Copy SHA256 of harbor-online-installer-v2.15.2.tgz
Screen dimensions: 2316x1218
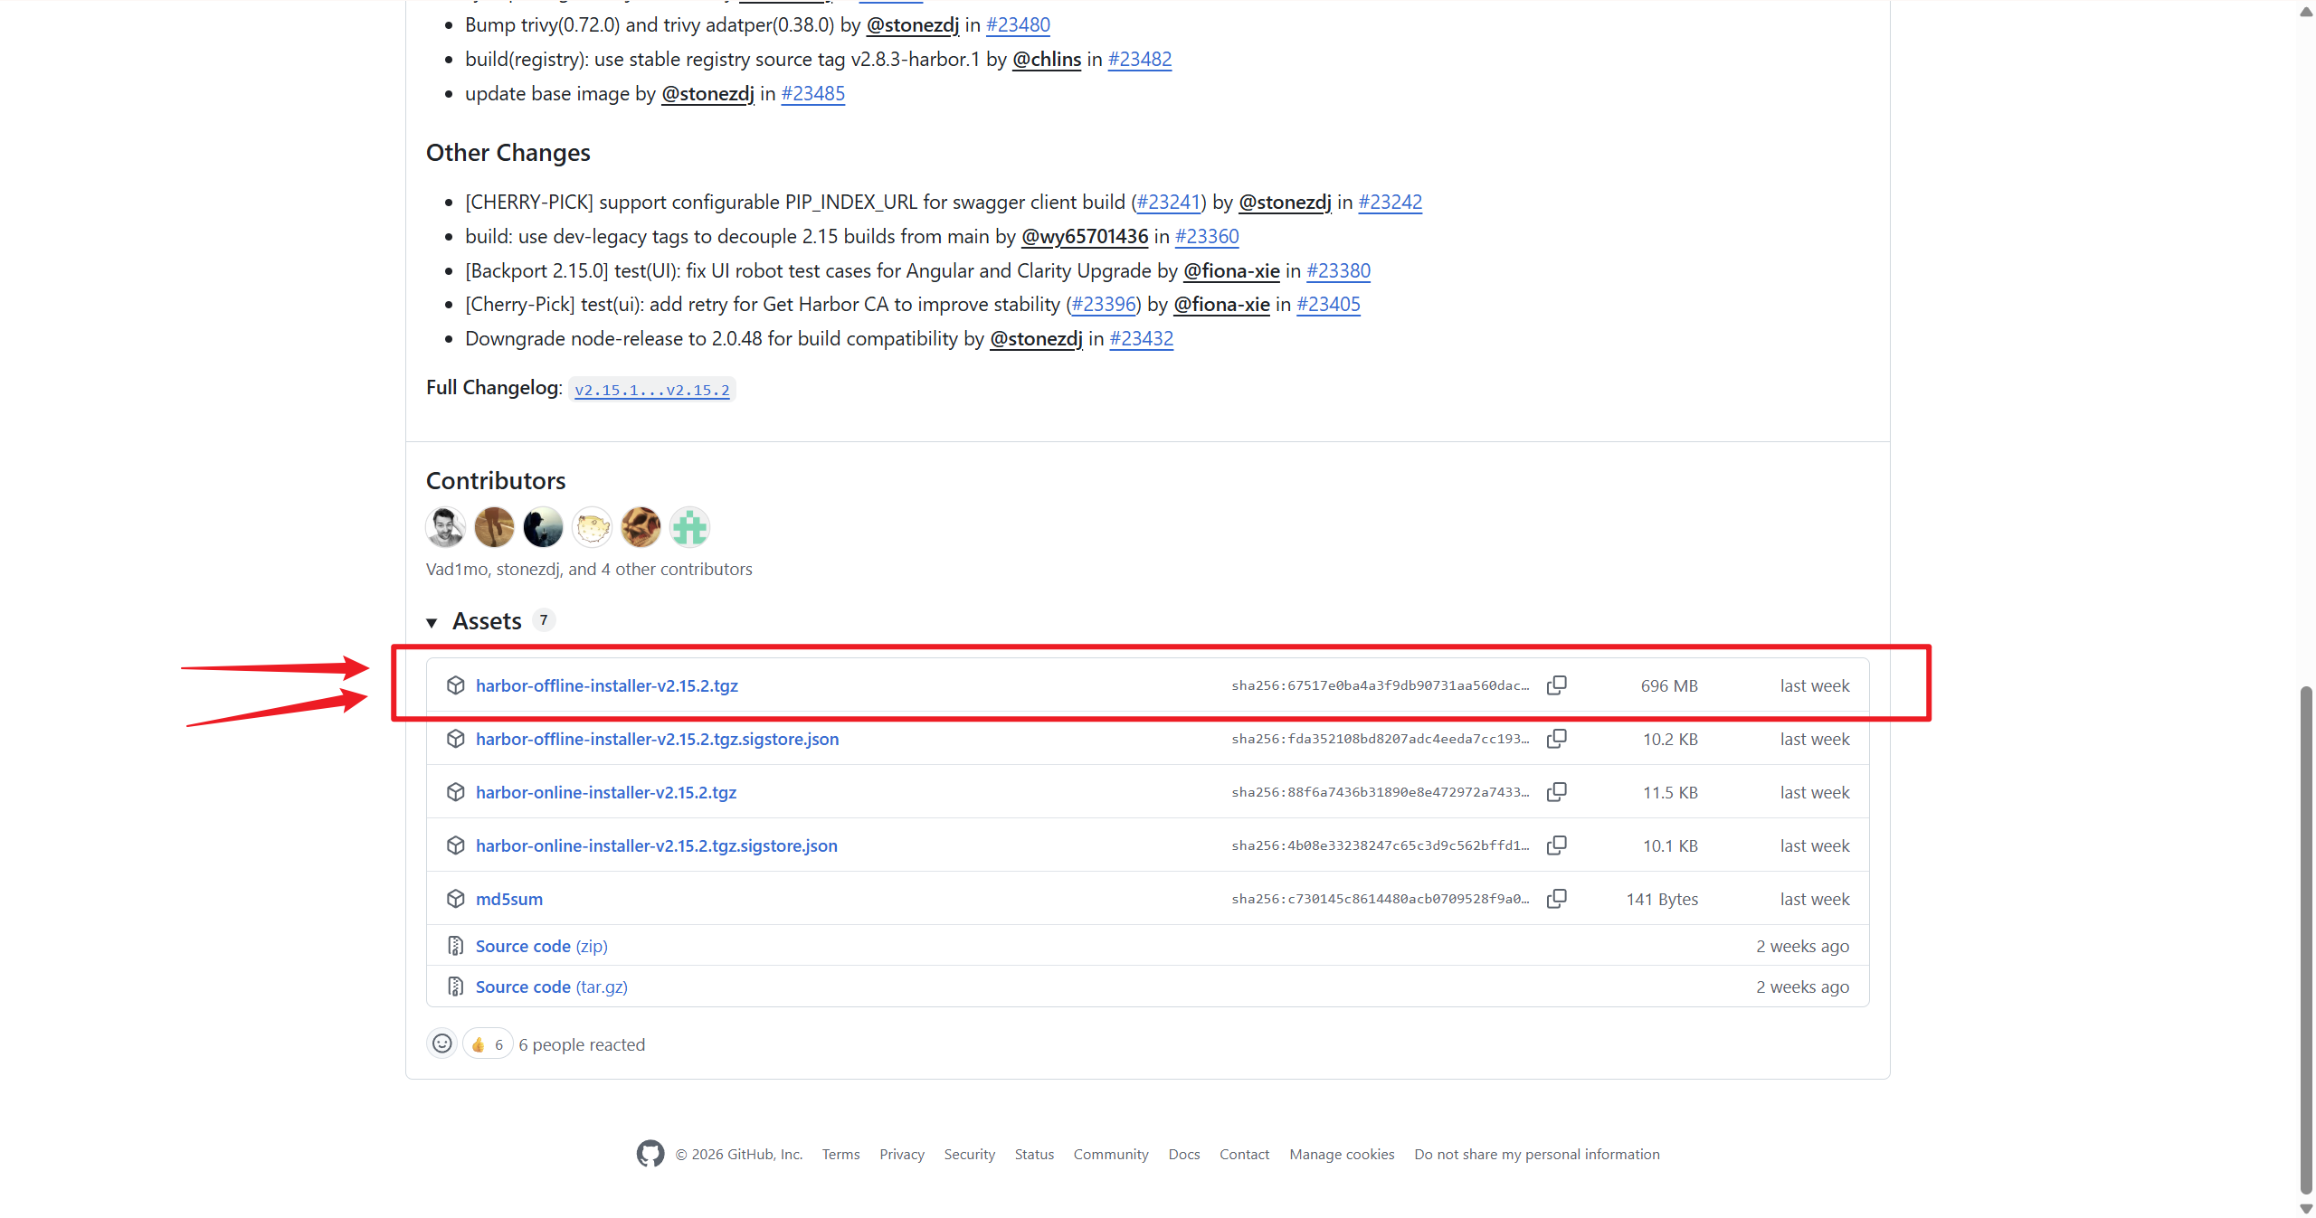click(1556, 792)
